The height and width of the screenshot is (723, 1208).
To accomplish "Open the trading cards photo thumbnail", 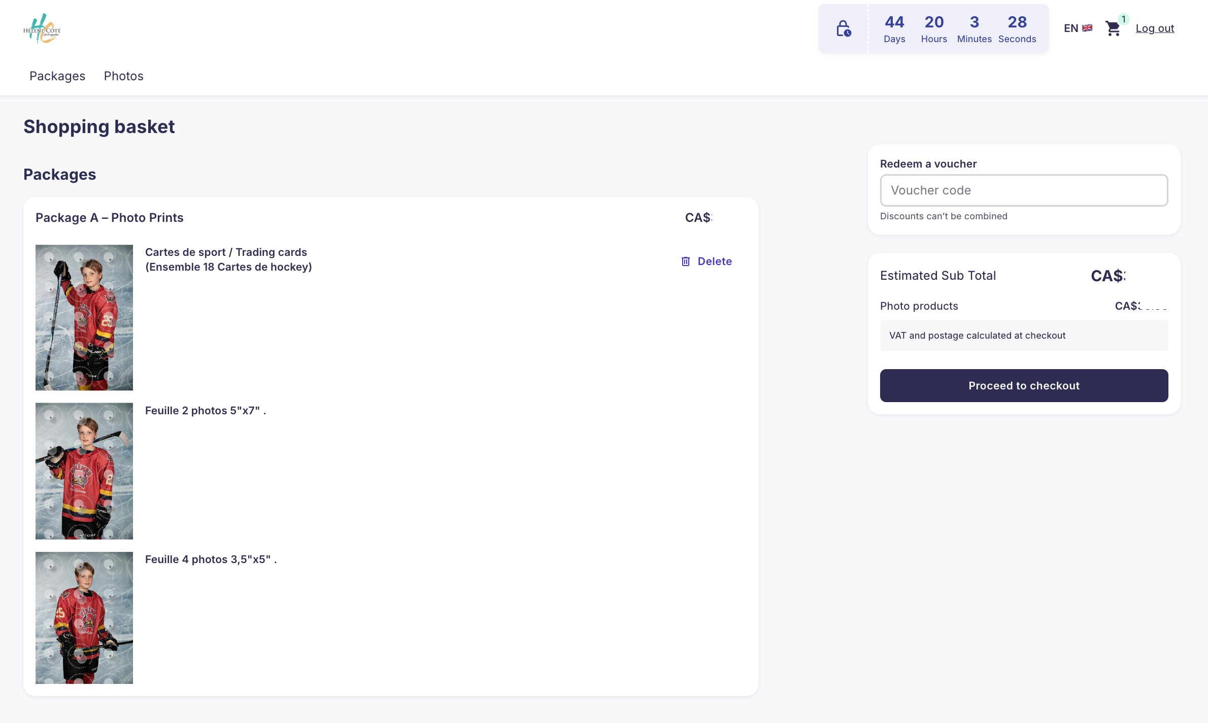I will [84, 317].
